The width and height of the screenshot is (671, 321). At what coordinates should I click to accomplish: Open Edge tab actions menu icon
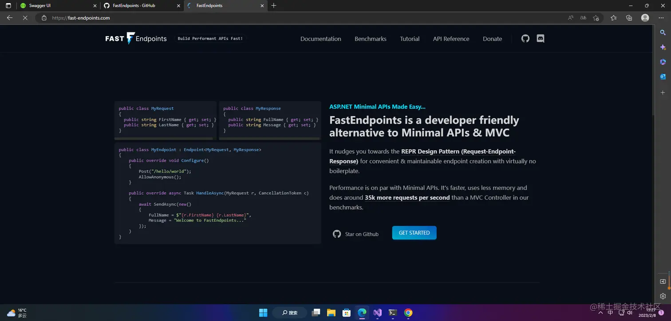coord(8,6)
